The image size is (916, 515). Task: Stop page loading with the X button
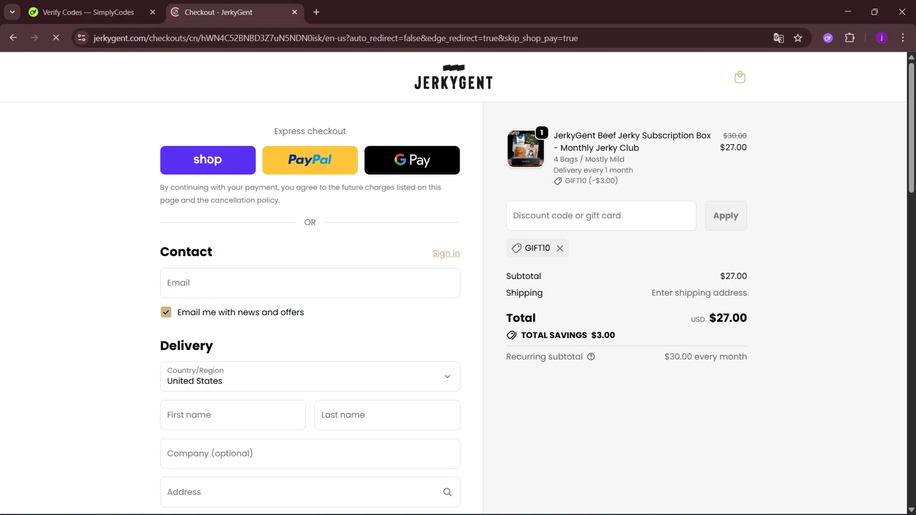pos(56,38)
